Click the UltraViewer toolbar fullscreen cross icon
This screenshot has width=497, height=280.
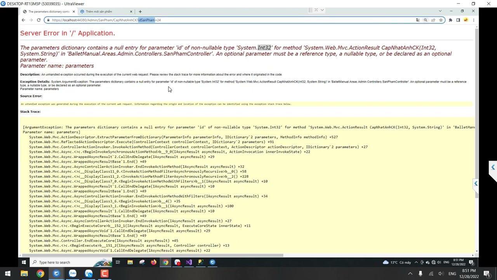click(x=316, y=10)
